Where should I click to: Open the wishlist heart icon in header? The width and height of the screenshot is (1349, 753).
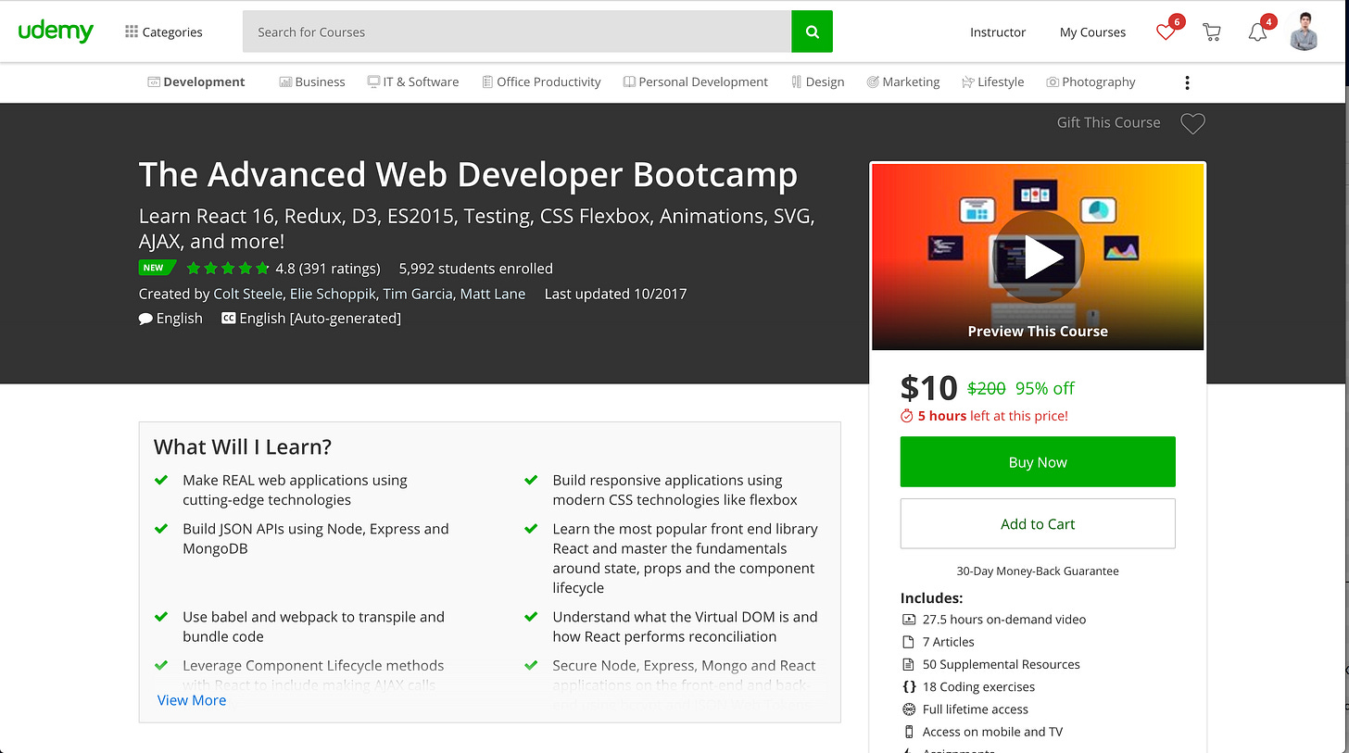click(1166, 31)
